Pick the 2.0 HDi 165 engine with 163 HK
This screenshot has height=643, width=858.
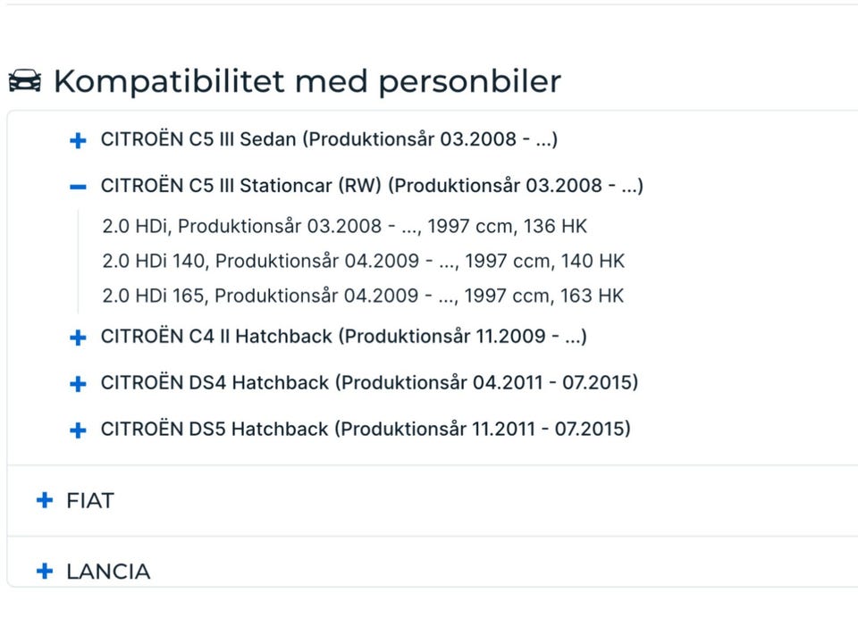coord(363,296)
